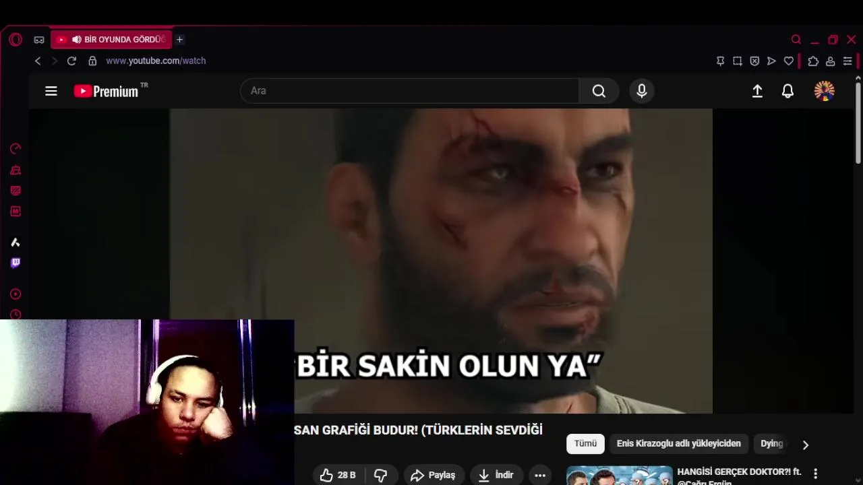Submit search with magnifier button
Viewport: 863px width, 485px height.
[x=599, y=91]
